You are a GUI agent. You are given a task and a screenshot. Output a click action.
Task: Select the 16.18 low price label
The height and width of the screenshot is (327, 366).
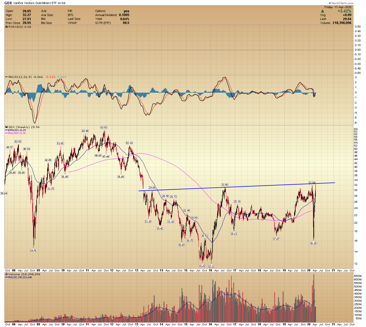click(313, 243)
